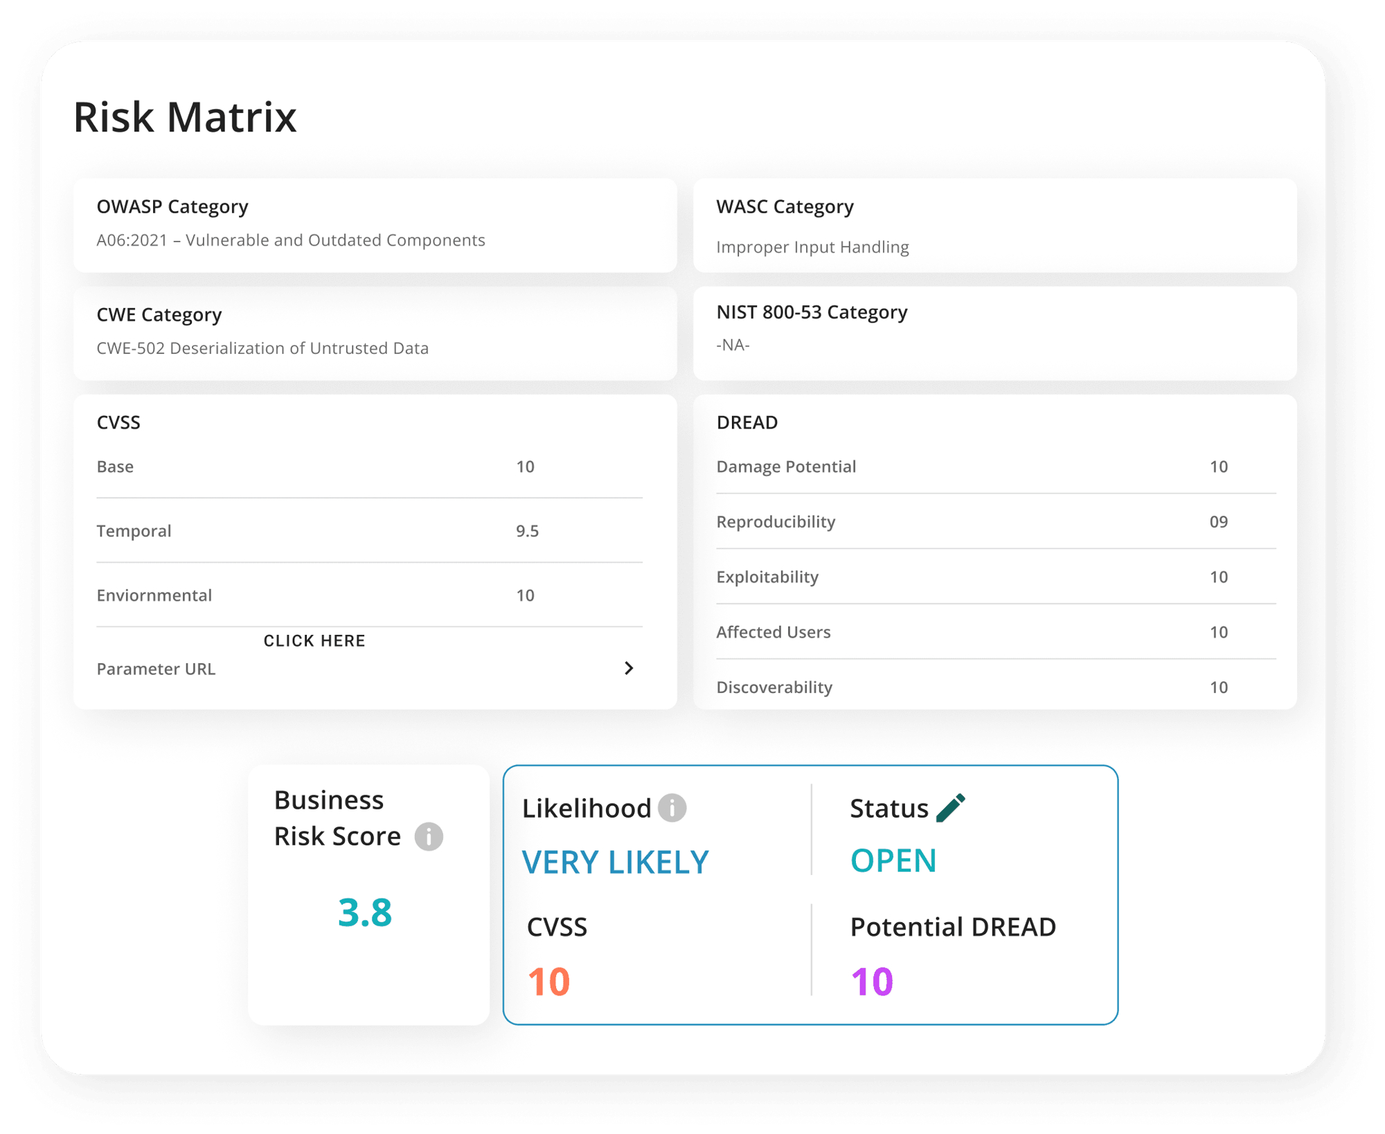Click the Likelihood info icon
The height and width of the screenshot is (1134, 1385).
point(672,807)
